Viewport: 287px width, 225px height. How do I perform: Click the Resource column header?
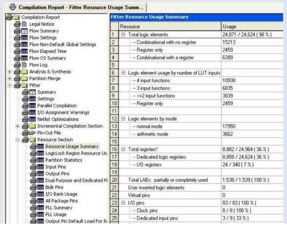pyautogui.click(x=170, y=27)
